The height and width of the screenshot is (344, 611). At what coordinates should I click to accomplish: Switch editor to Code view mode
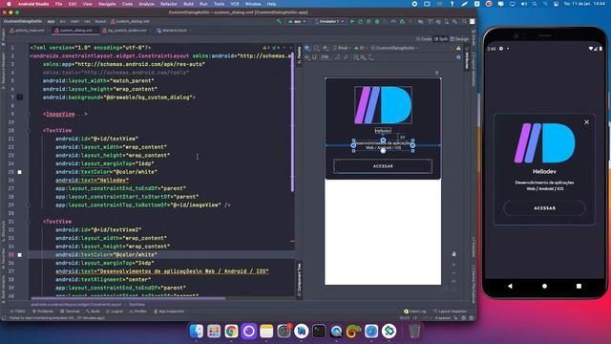pos(424,39)
